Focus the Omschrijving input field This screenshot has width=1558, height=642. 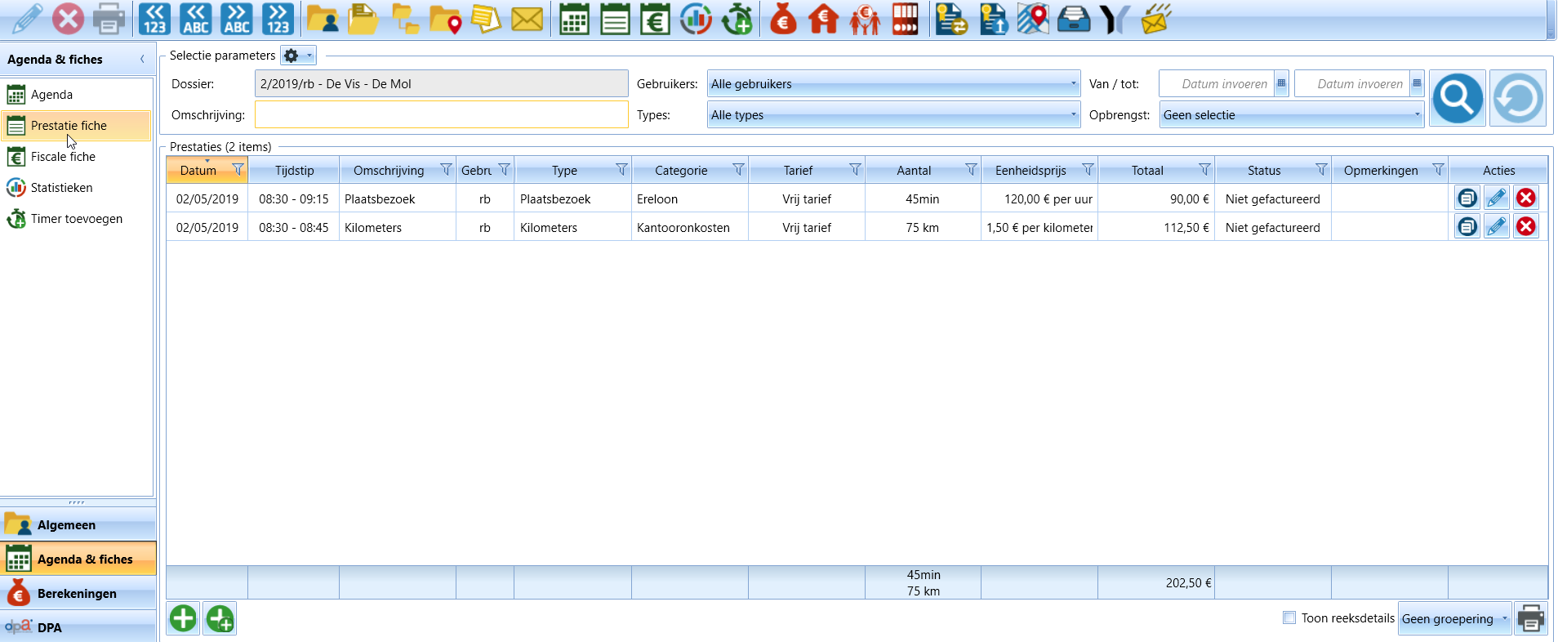442,114
